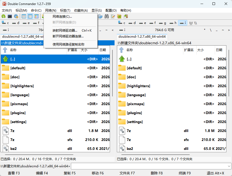Select drive g in right panel drive bar
This screenshot has width=232, height=176.
coord(163,23)
